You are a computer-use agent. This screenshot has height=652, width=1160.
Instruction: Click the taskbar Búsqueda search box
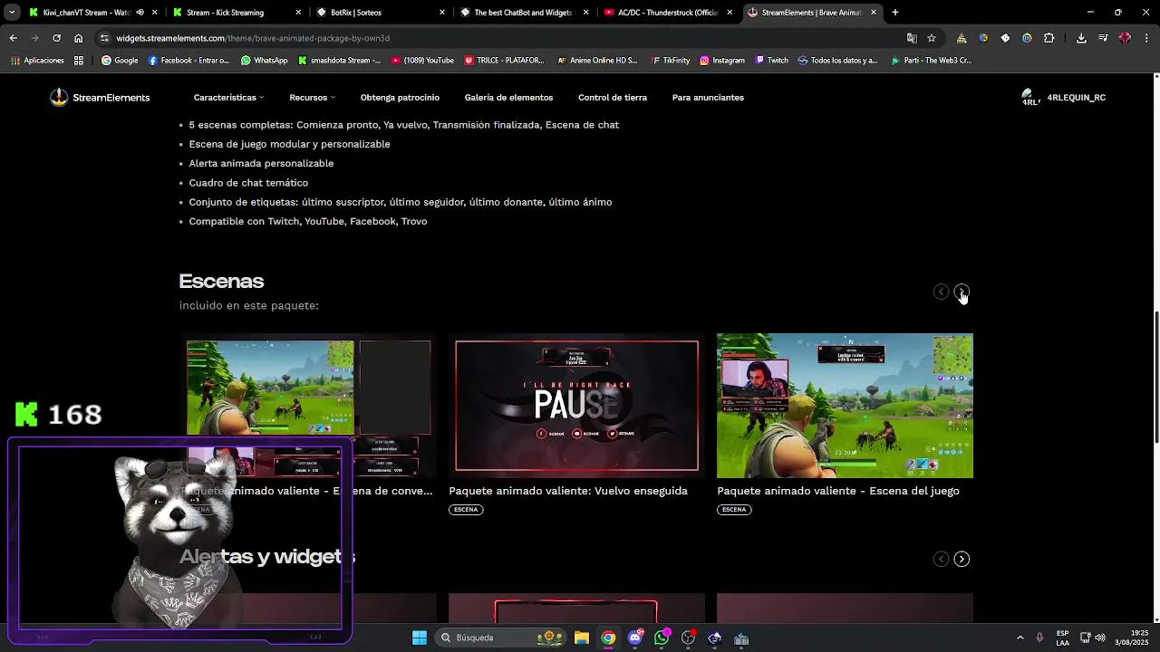point(502,638)
